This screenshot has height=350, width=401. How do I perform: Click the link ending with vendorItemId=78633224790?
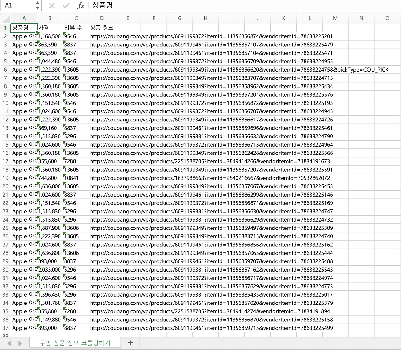pyautogui.click(x=211, y=136)
